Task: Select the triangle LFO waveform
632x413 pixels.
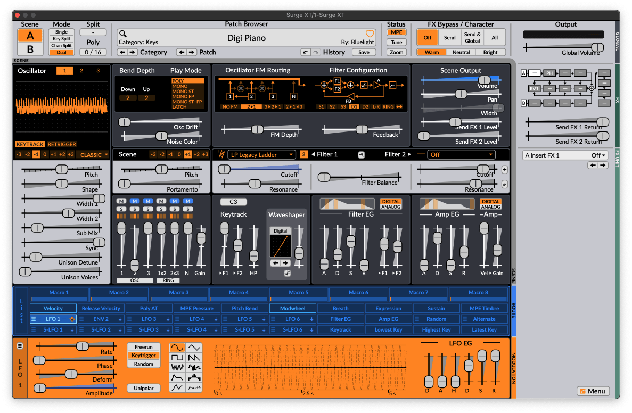Action: 194,348
